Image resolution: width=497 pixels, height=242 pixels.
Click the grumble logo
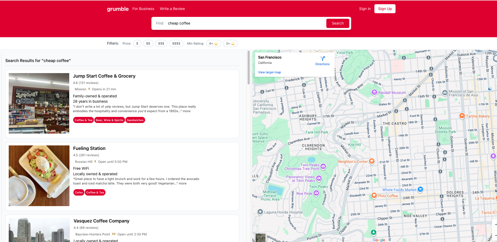click(x=118, y=9)
